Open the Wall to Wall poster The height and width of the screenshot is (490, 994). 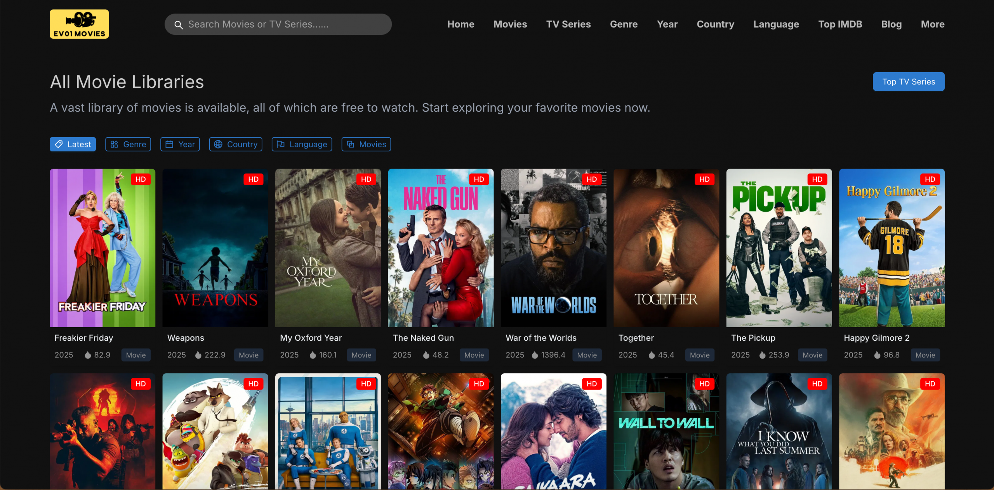(x=666, y=431)
